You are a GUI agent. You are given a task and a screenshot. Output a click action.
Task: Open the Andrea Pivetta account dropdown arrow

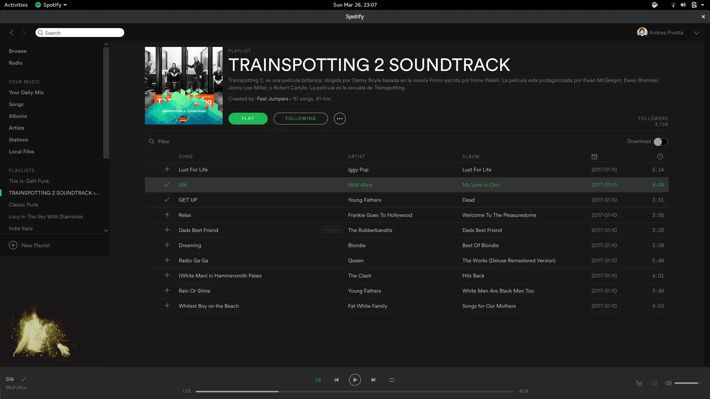pos(697,33)
